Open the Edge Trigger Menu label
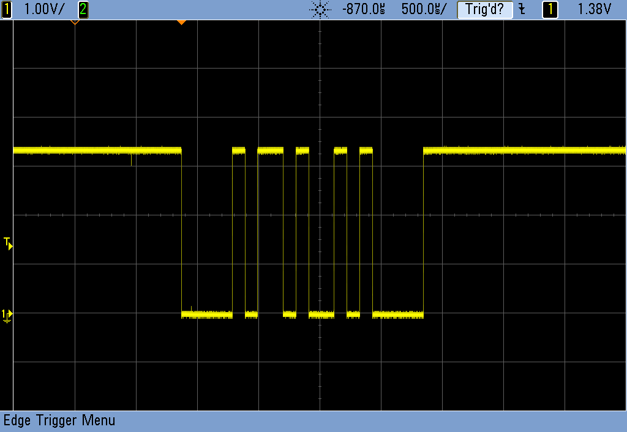The image size is (627, 432). coord(59,420)
